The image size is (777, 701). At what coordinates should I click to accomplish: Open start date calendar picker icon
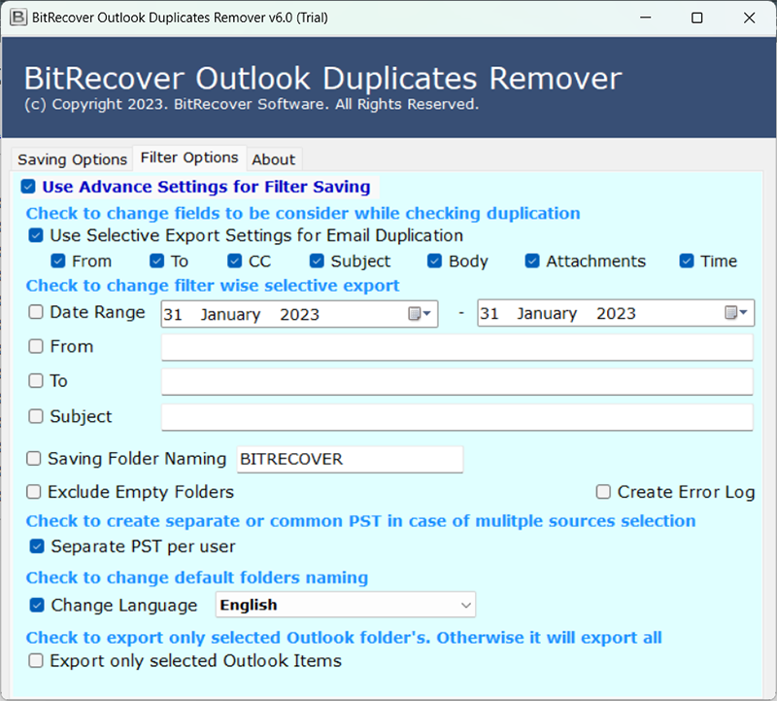click(420, 313)
